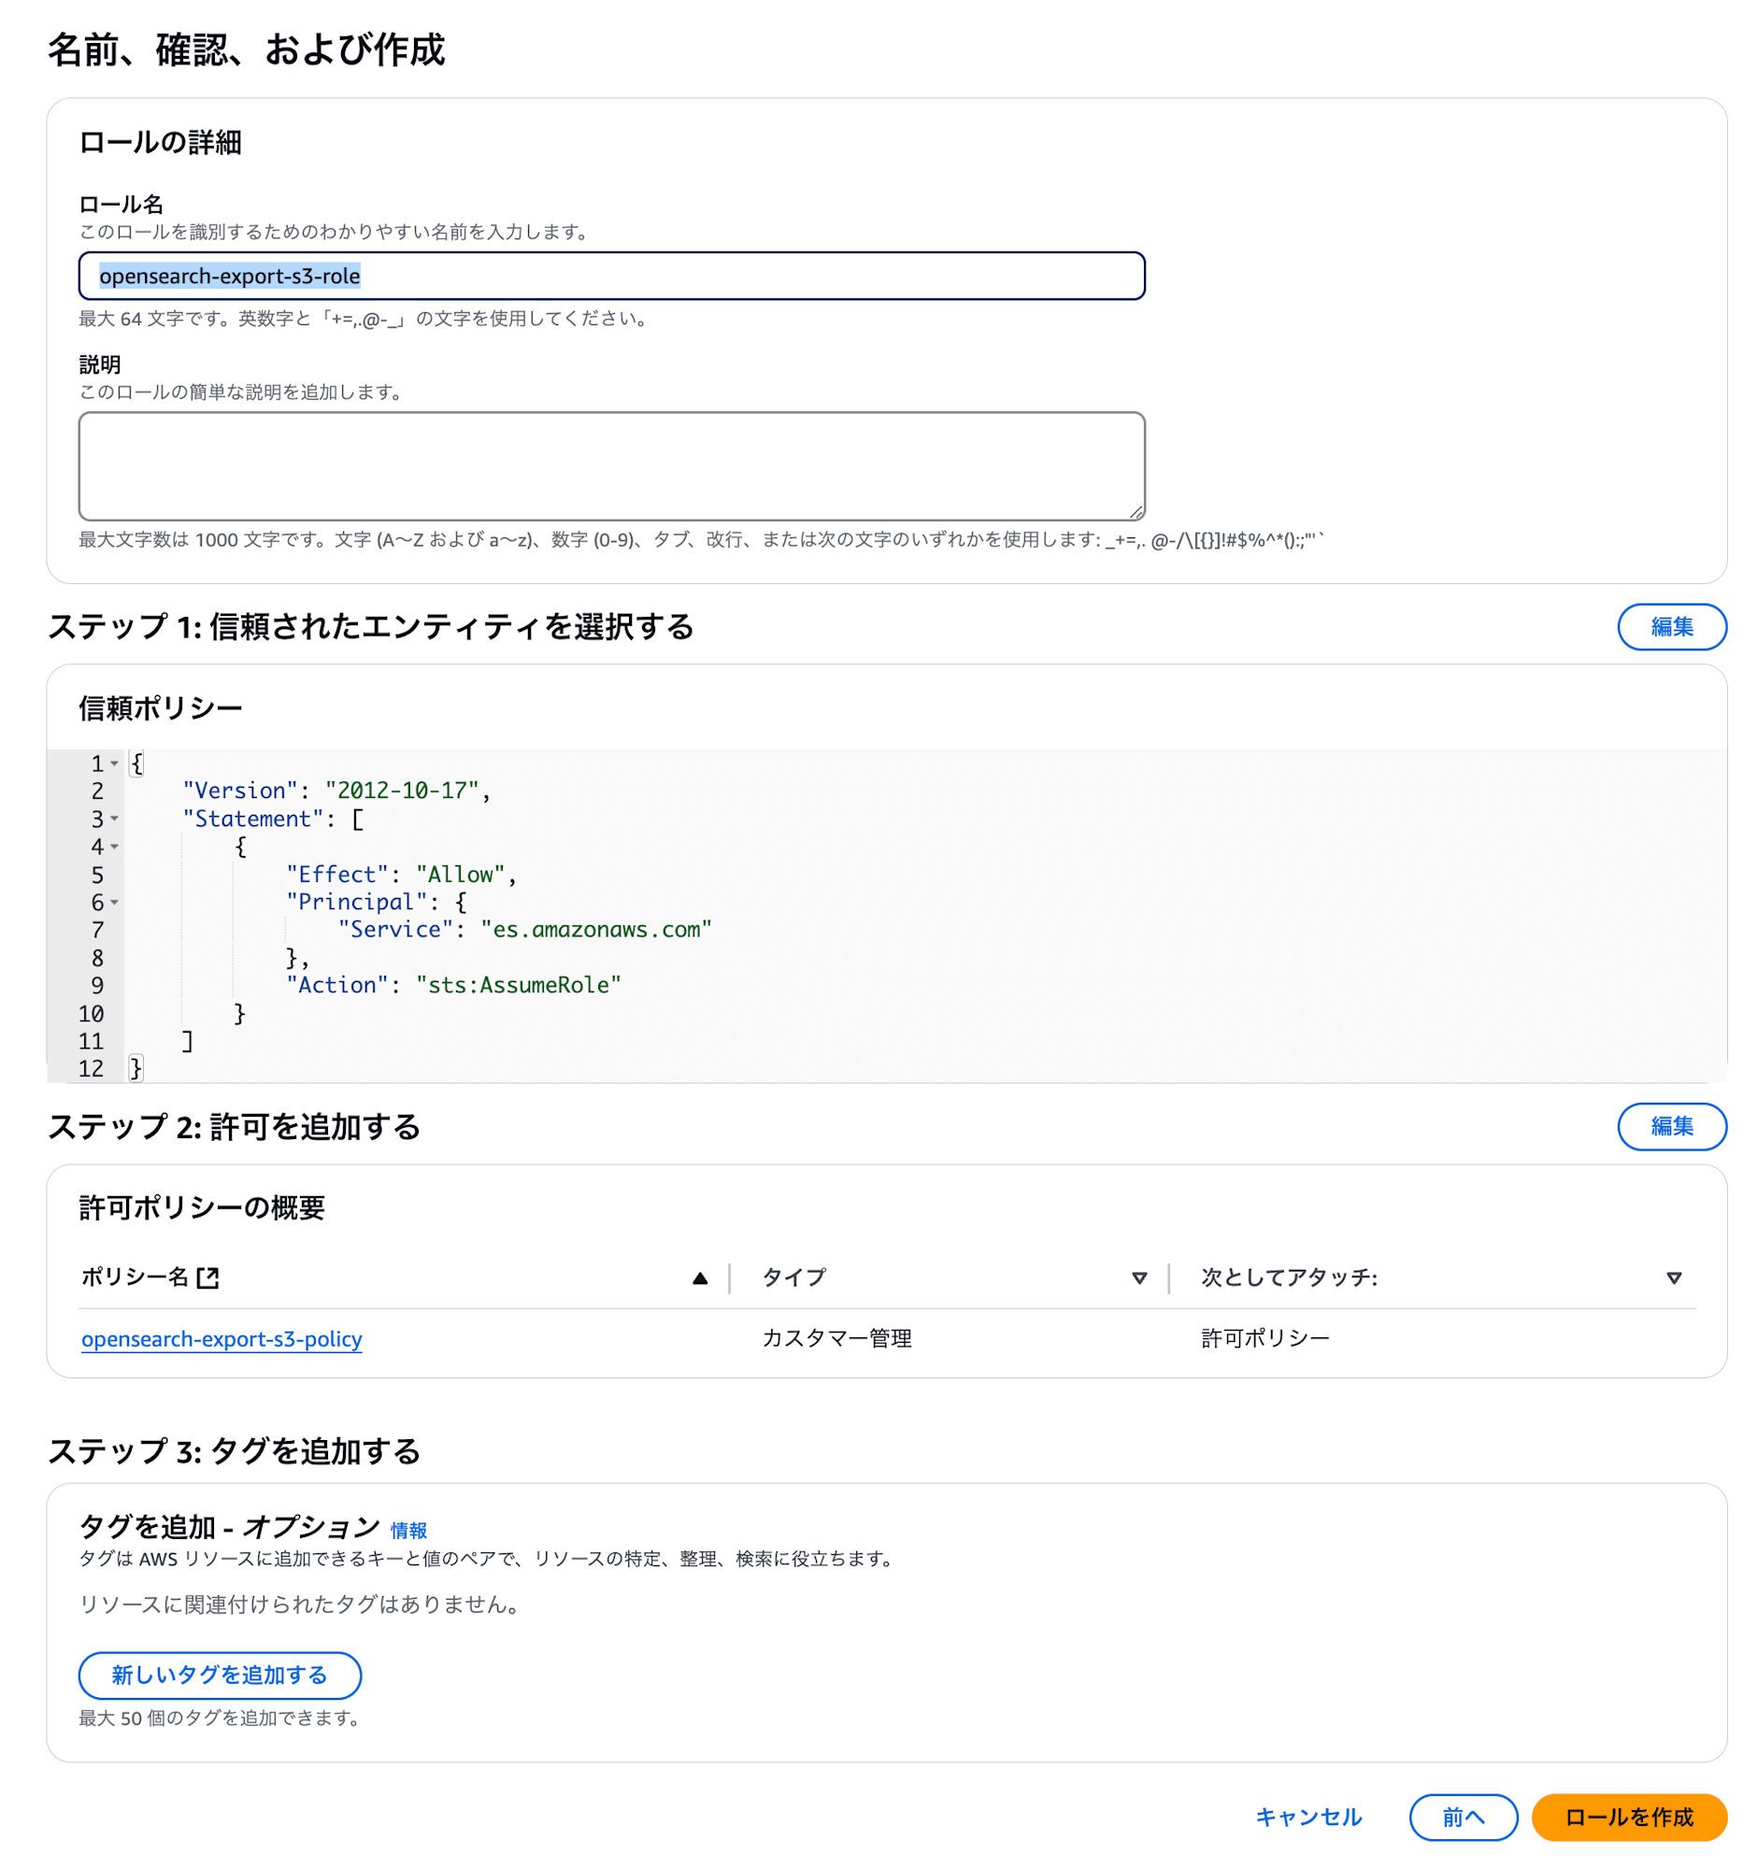Screen dimensions: 1758x1869
Task: Click the ロール名 input field
Action: tap(611, 276)
